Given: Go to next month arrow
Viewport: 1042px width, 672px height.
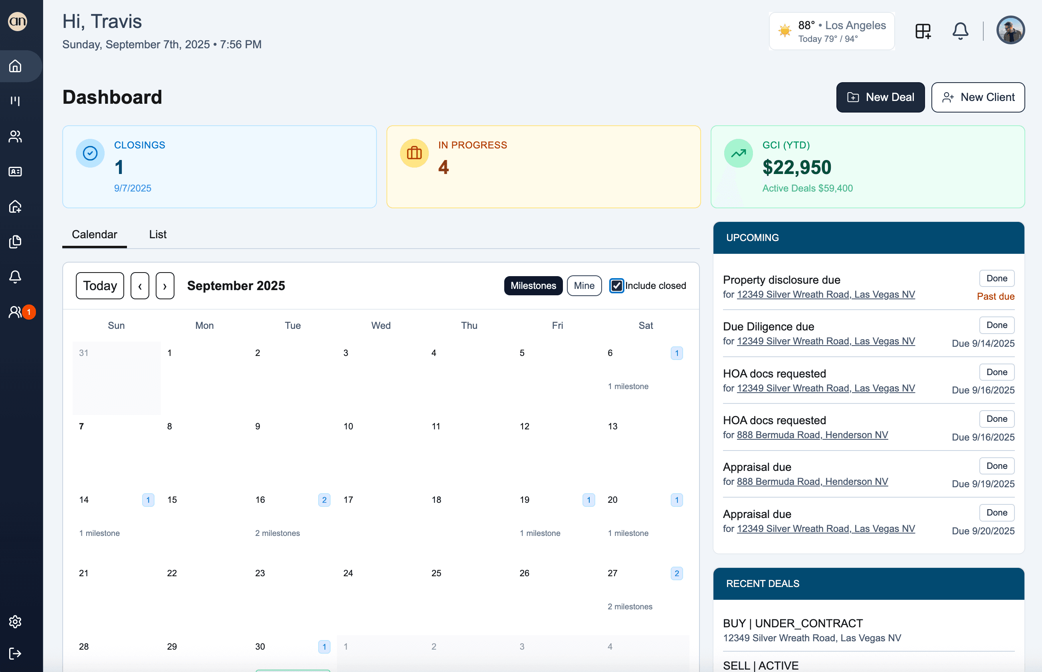Looking at the screenshot, I should click(x=165, y=286).
